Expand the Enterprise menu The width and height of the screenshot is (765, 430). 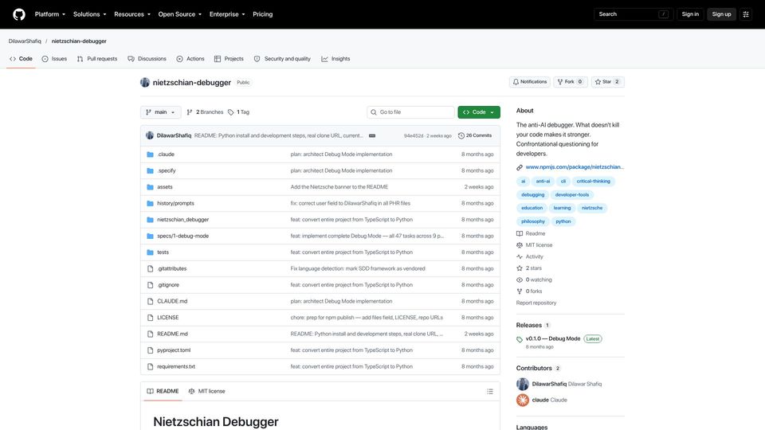pyautogui.click(x=227, y=14)
